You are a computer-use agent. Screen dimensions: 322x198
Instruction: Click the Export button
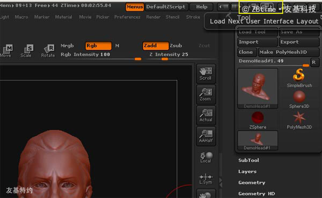[x=299, y=42]
